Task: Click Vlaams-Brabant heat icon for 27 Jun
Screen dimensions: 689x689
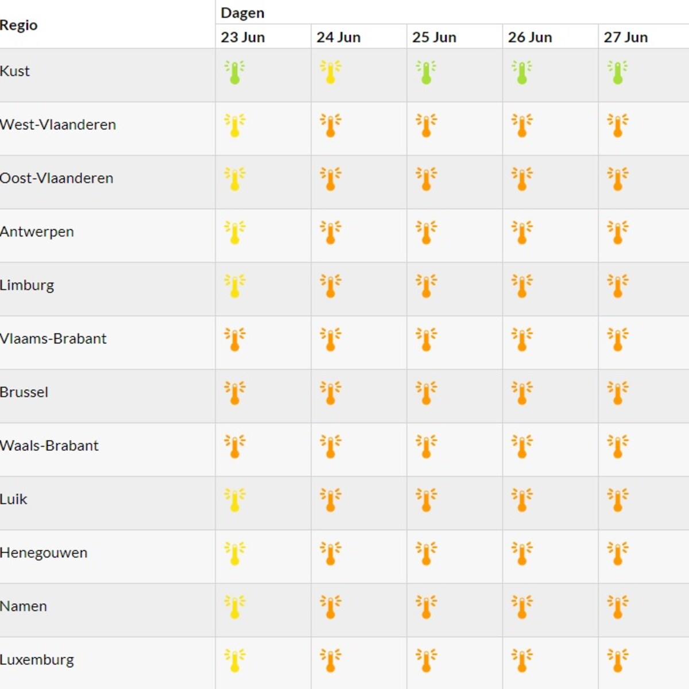Action: pyautogui.click(x=618, y=339)
